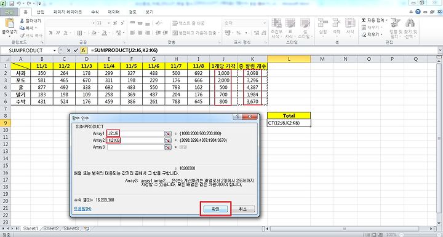The height and width of the screenshot is (237, 443).
Task: Click the Array2 range collapse icon in the dialog
Action: [x=168, y=141]
